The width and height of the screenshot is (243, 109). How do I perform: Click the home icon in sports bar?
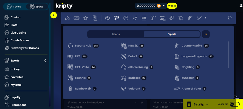tap(67, 18)
